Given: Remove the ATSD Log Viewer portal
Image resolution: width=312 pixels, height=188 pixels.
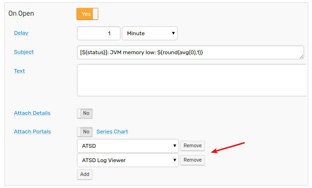Looking at the screenshot, I should (x=192, y=160).
